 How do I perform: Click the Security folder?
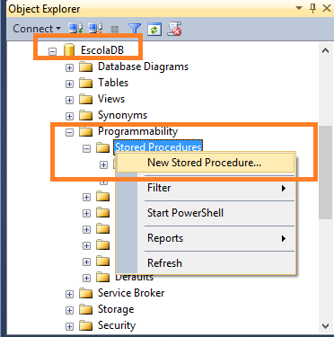click(117, 325)
